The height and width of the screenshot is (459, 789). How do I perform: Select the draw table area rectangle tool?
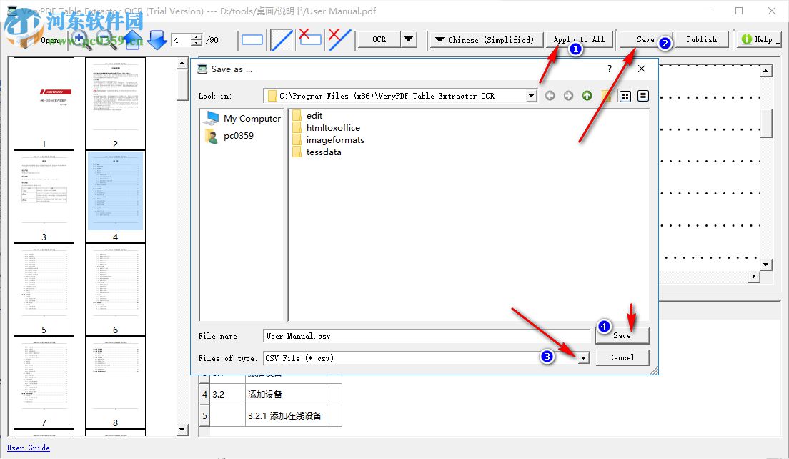click(x=252, y=39)
